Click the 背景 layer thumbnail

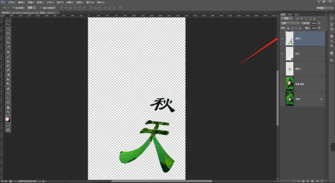[289, 99]
